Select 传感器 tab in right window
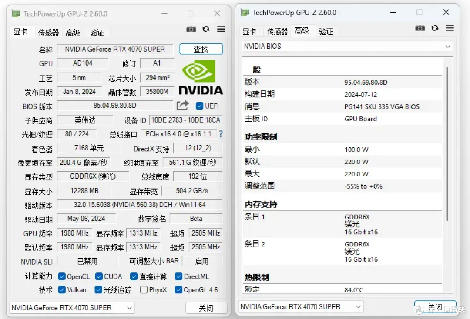Screen dimensions: 470x319 [x=277, y=31]
